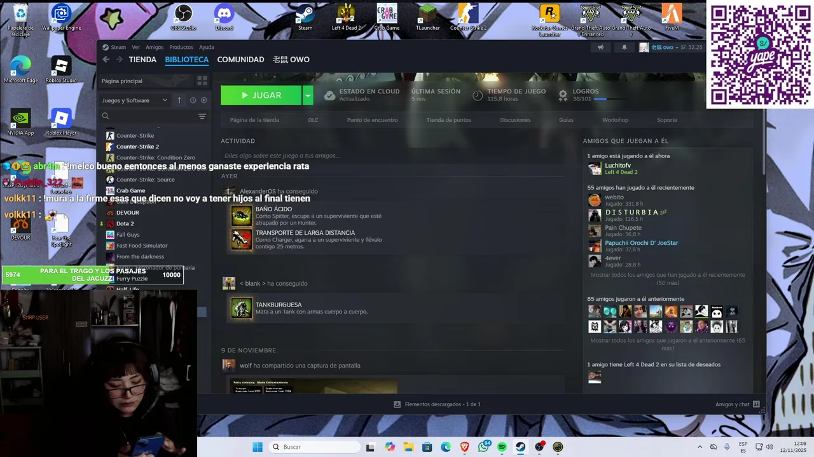Open WhatsApp from the taskbar

point(483,447)
